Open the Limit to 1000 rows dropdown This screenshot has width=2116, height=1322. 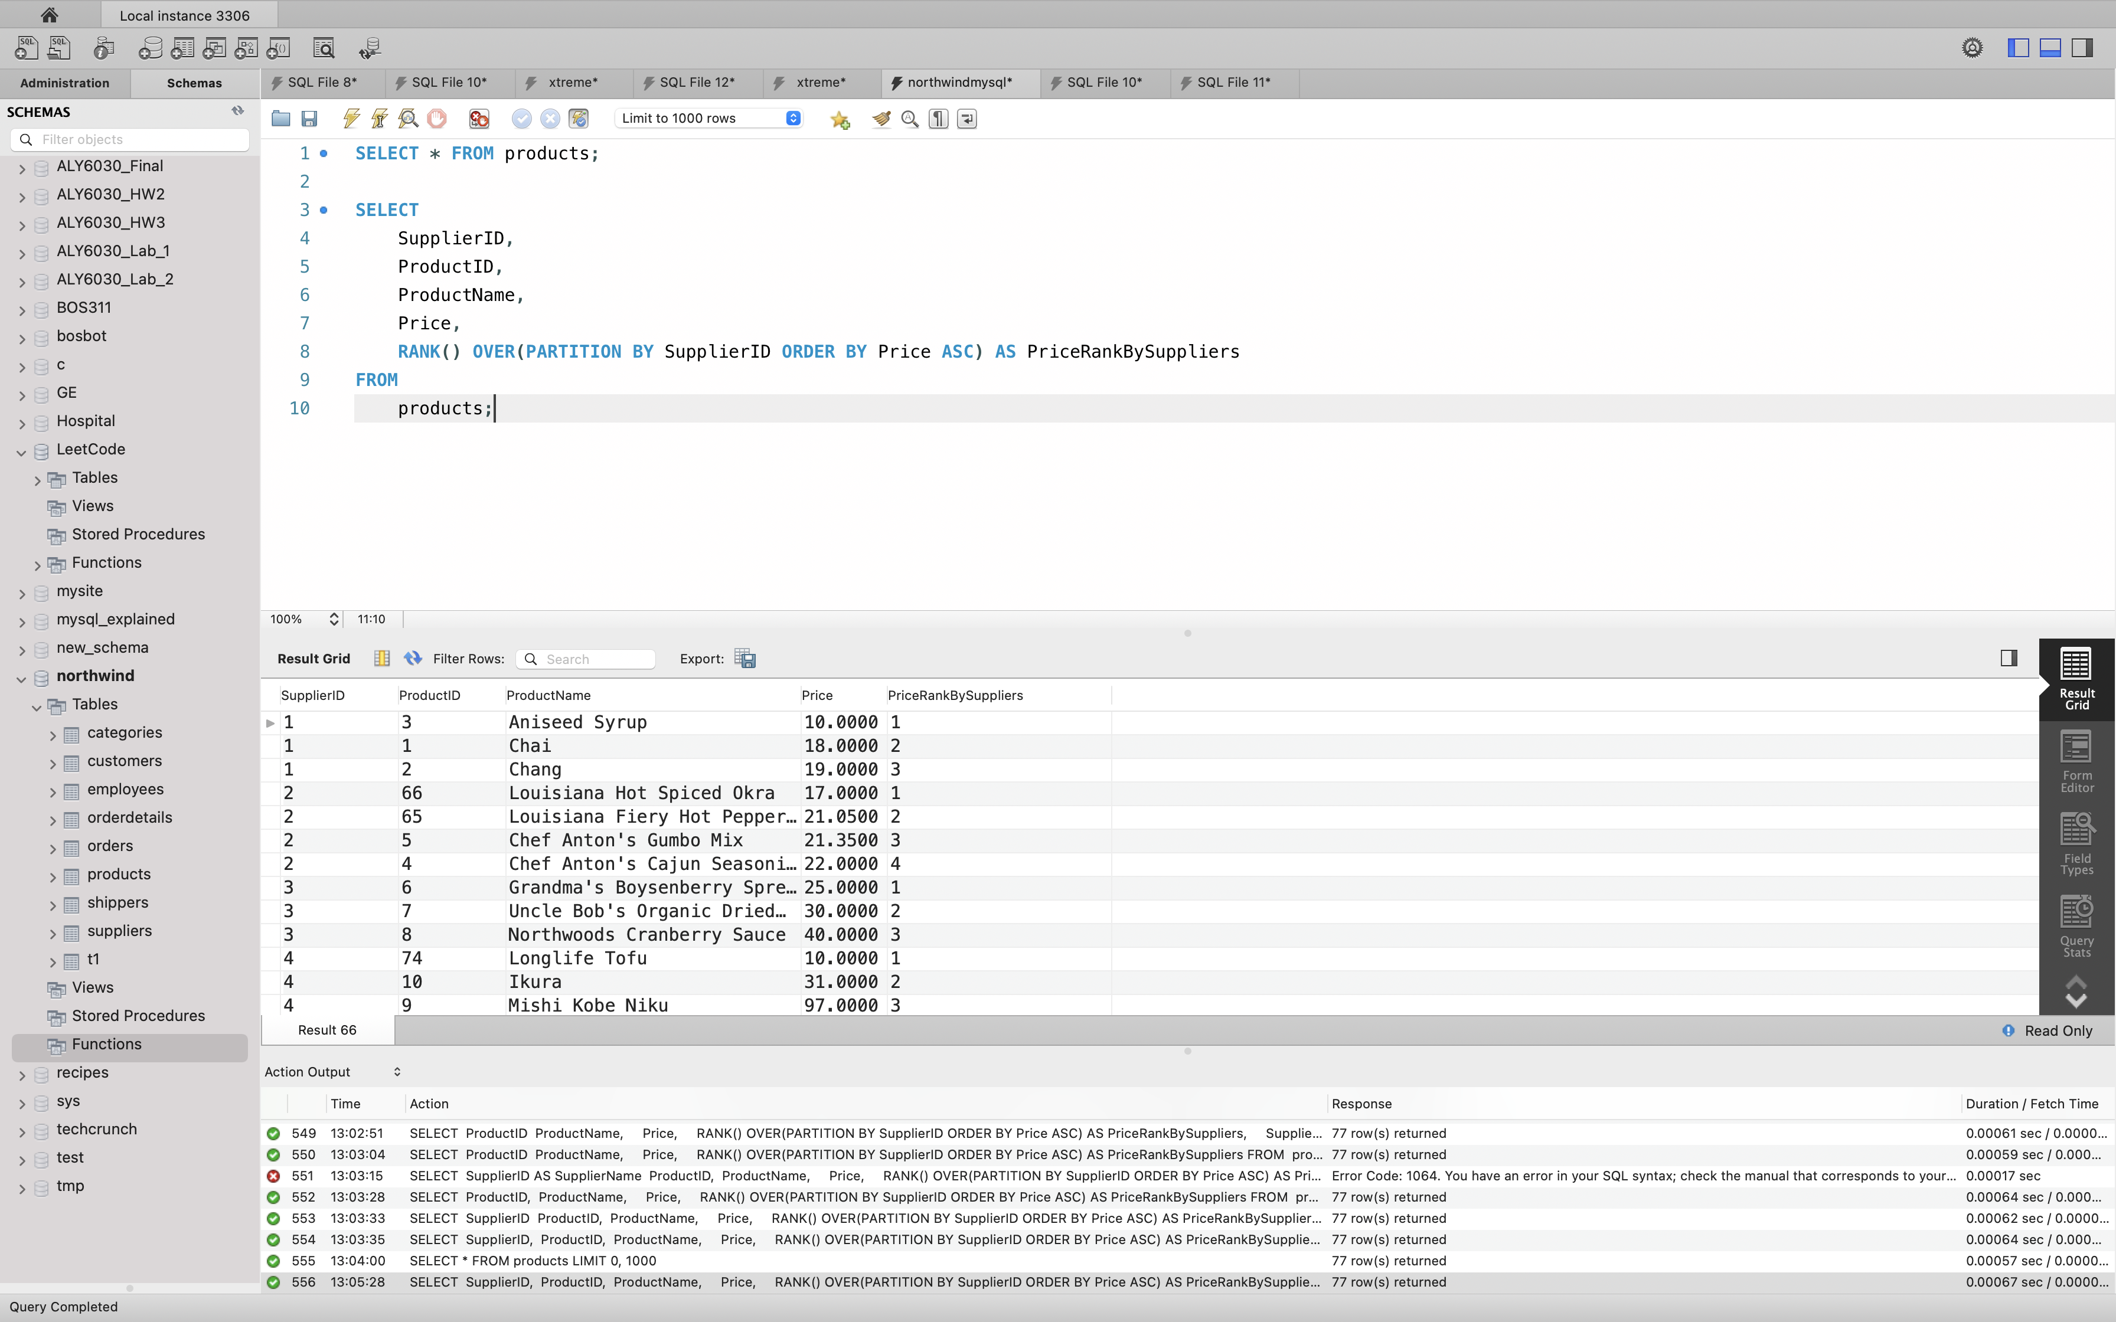(709, 119)
